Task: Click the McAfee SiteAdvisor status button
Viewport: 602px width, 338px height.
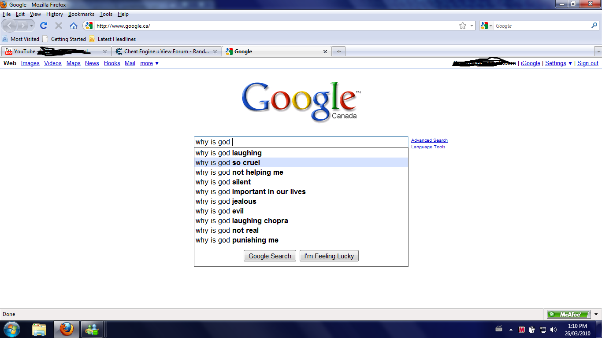Action: [569, 314]
